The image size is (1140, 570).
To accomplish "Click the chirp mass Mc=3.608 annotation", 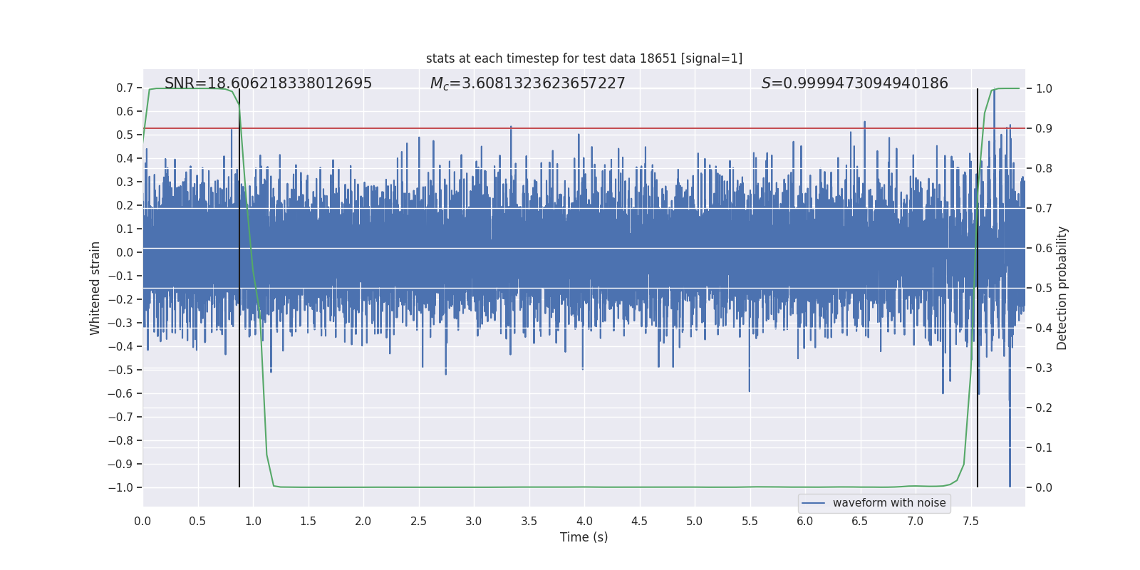I will coord(527,83).
